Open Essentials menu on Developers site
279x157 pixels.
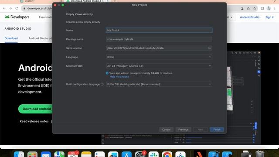click(x=45, y=17)
